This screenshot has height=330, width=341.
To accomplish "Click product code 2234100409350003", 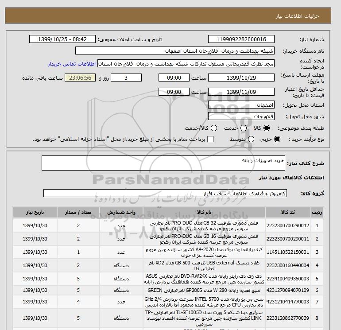I will 288,279.
